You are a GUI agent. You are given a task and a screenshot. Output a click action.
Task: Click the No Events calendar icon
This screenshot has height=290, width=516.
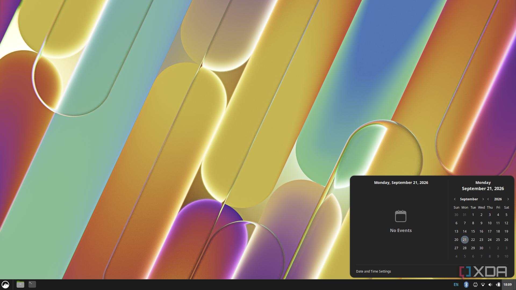tap(401, 216)
